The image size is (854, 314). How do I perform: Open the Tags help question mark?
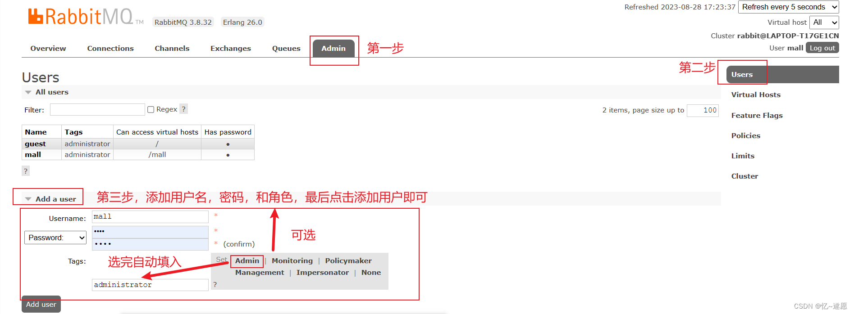click(215, 285)
